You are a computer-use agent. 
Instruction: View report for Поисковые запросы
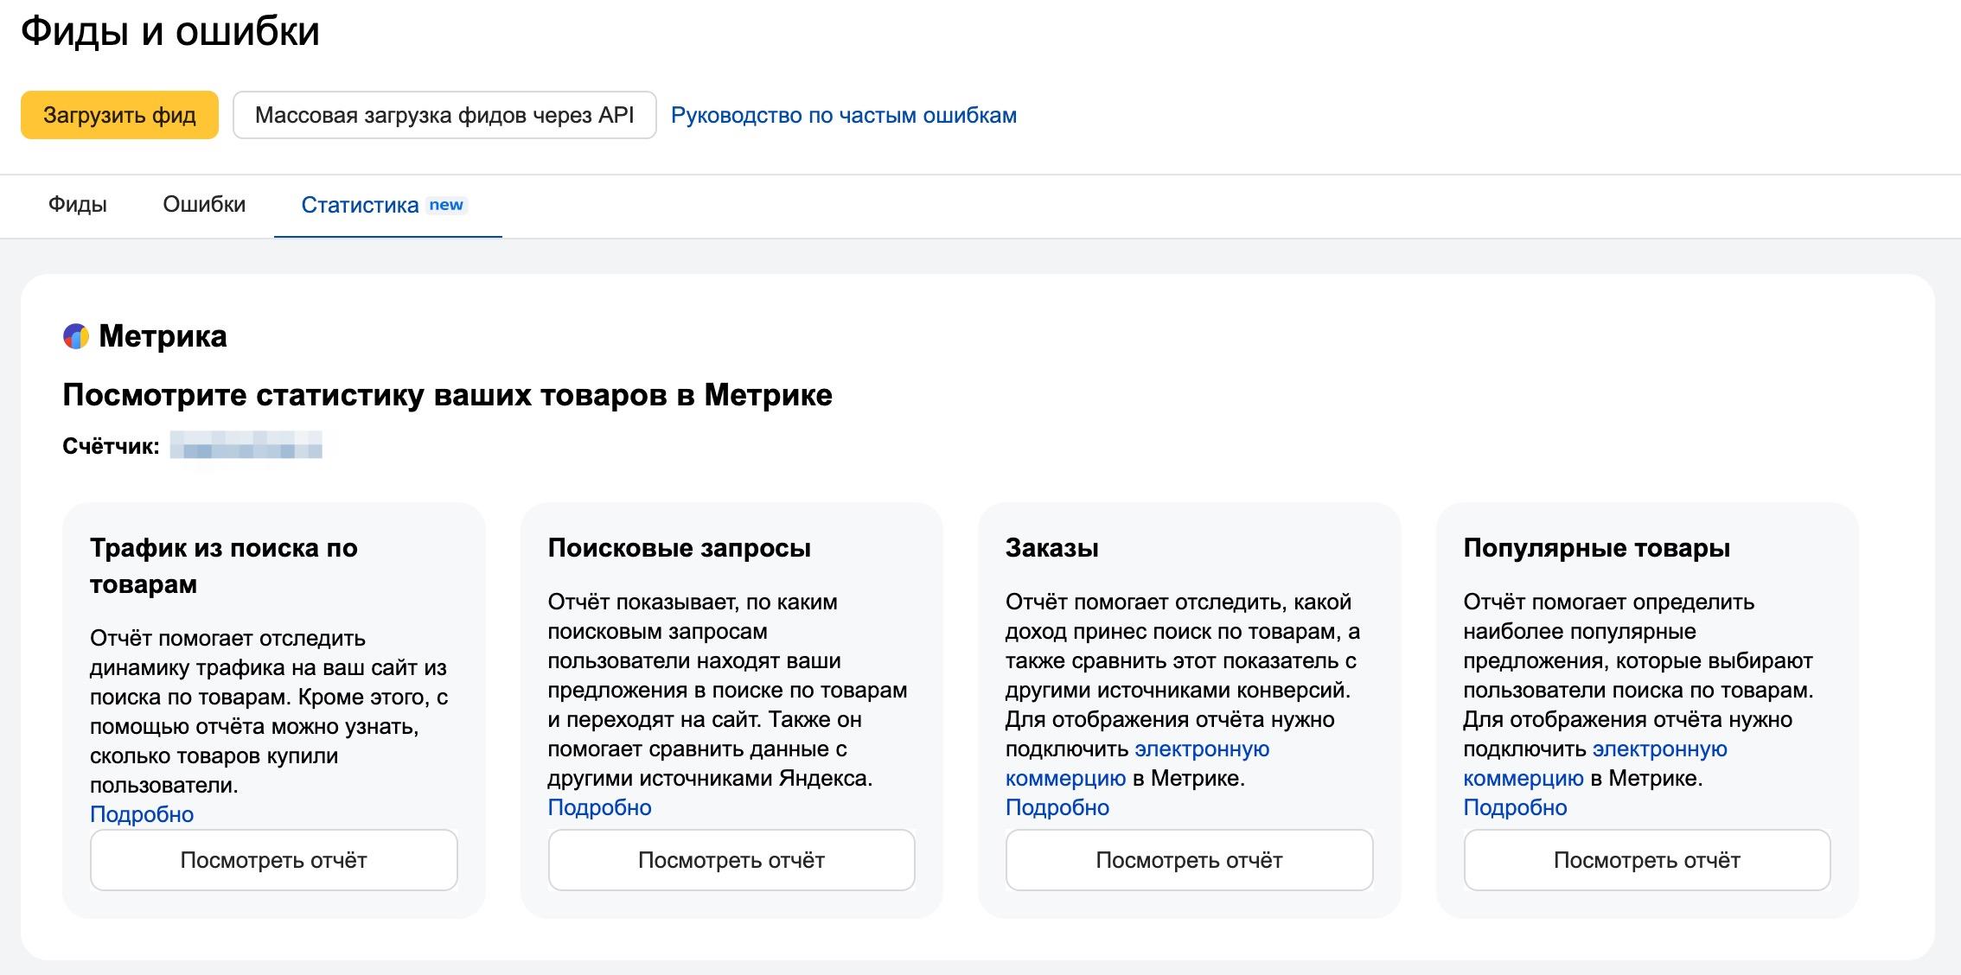pyautogui.click(x=731, y=860)
